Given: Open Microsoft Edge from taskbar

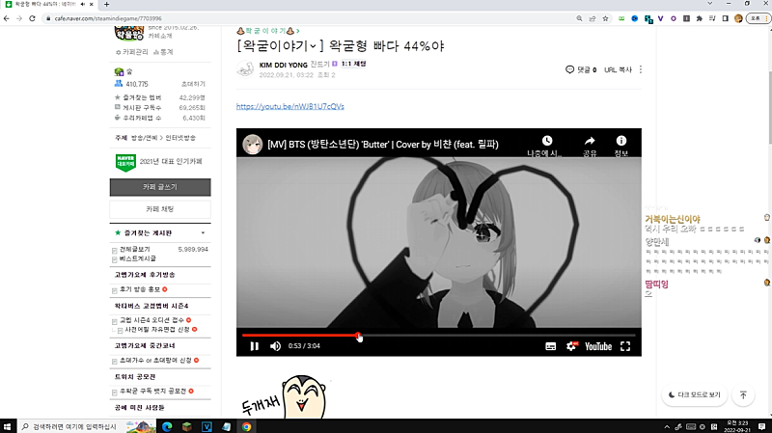Looking at the screenshot, I should pos(167,426).
